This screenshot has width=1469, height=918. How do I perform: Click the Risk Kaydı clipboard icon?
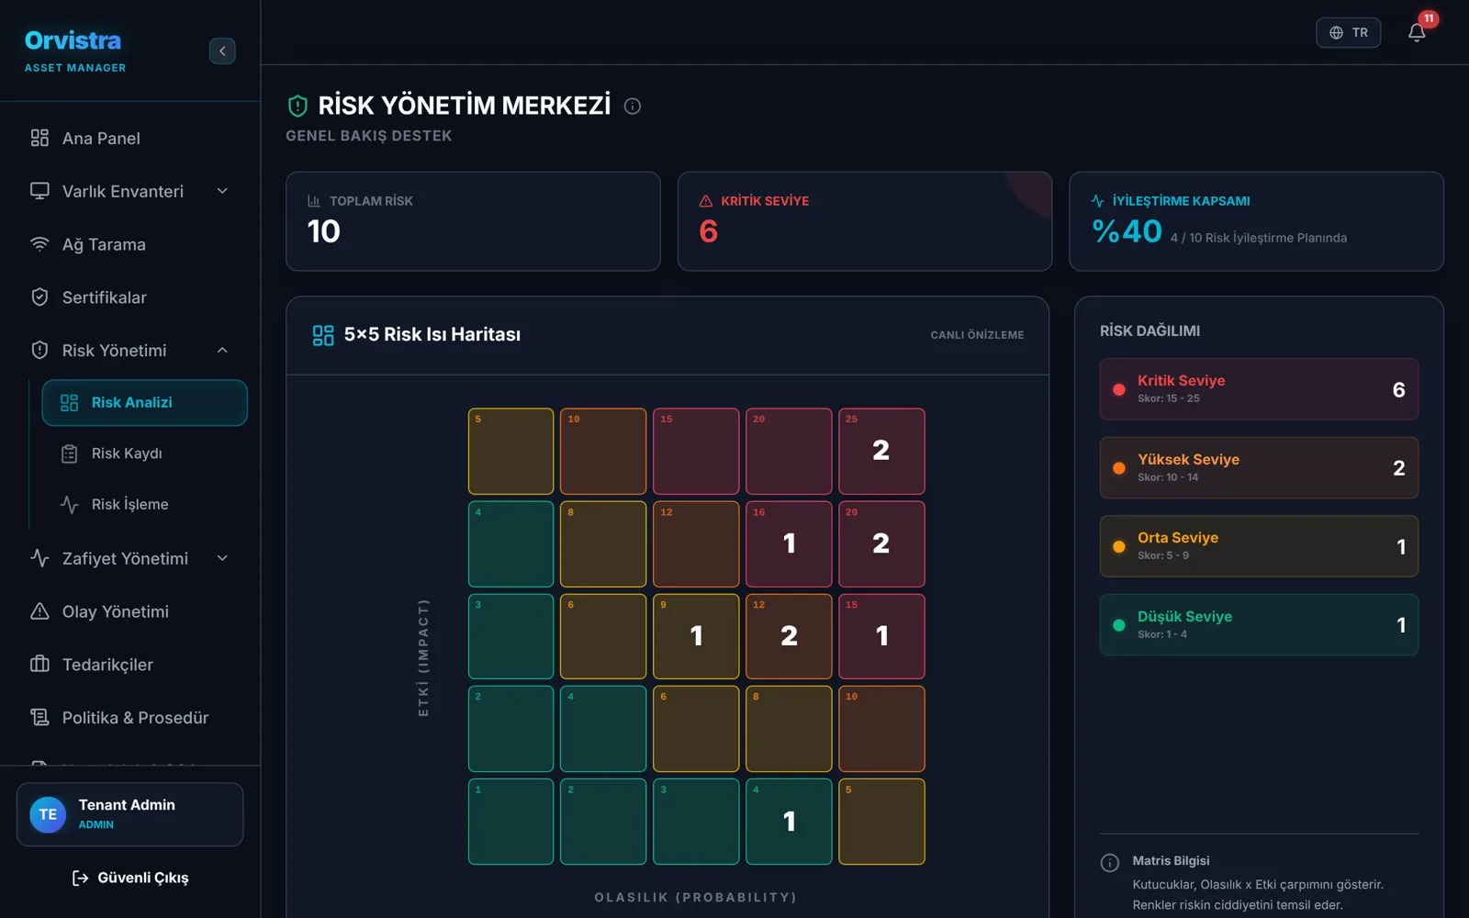pyautogui.click(x=69, y=453)
